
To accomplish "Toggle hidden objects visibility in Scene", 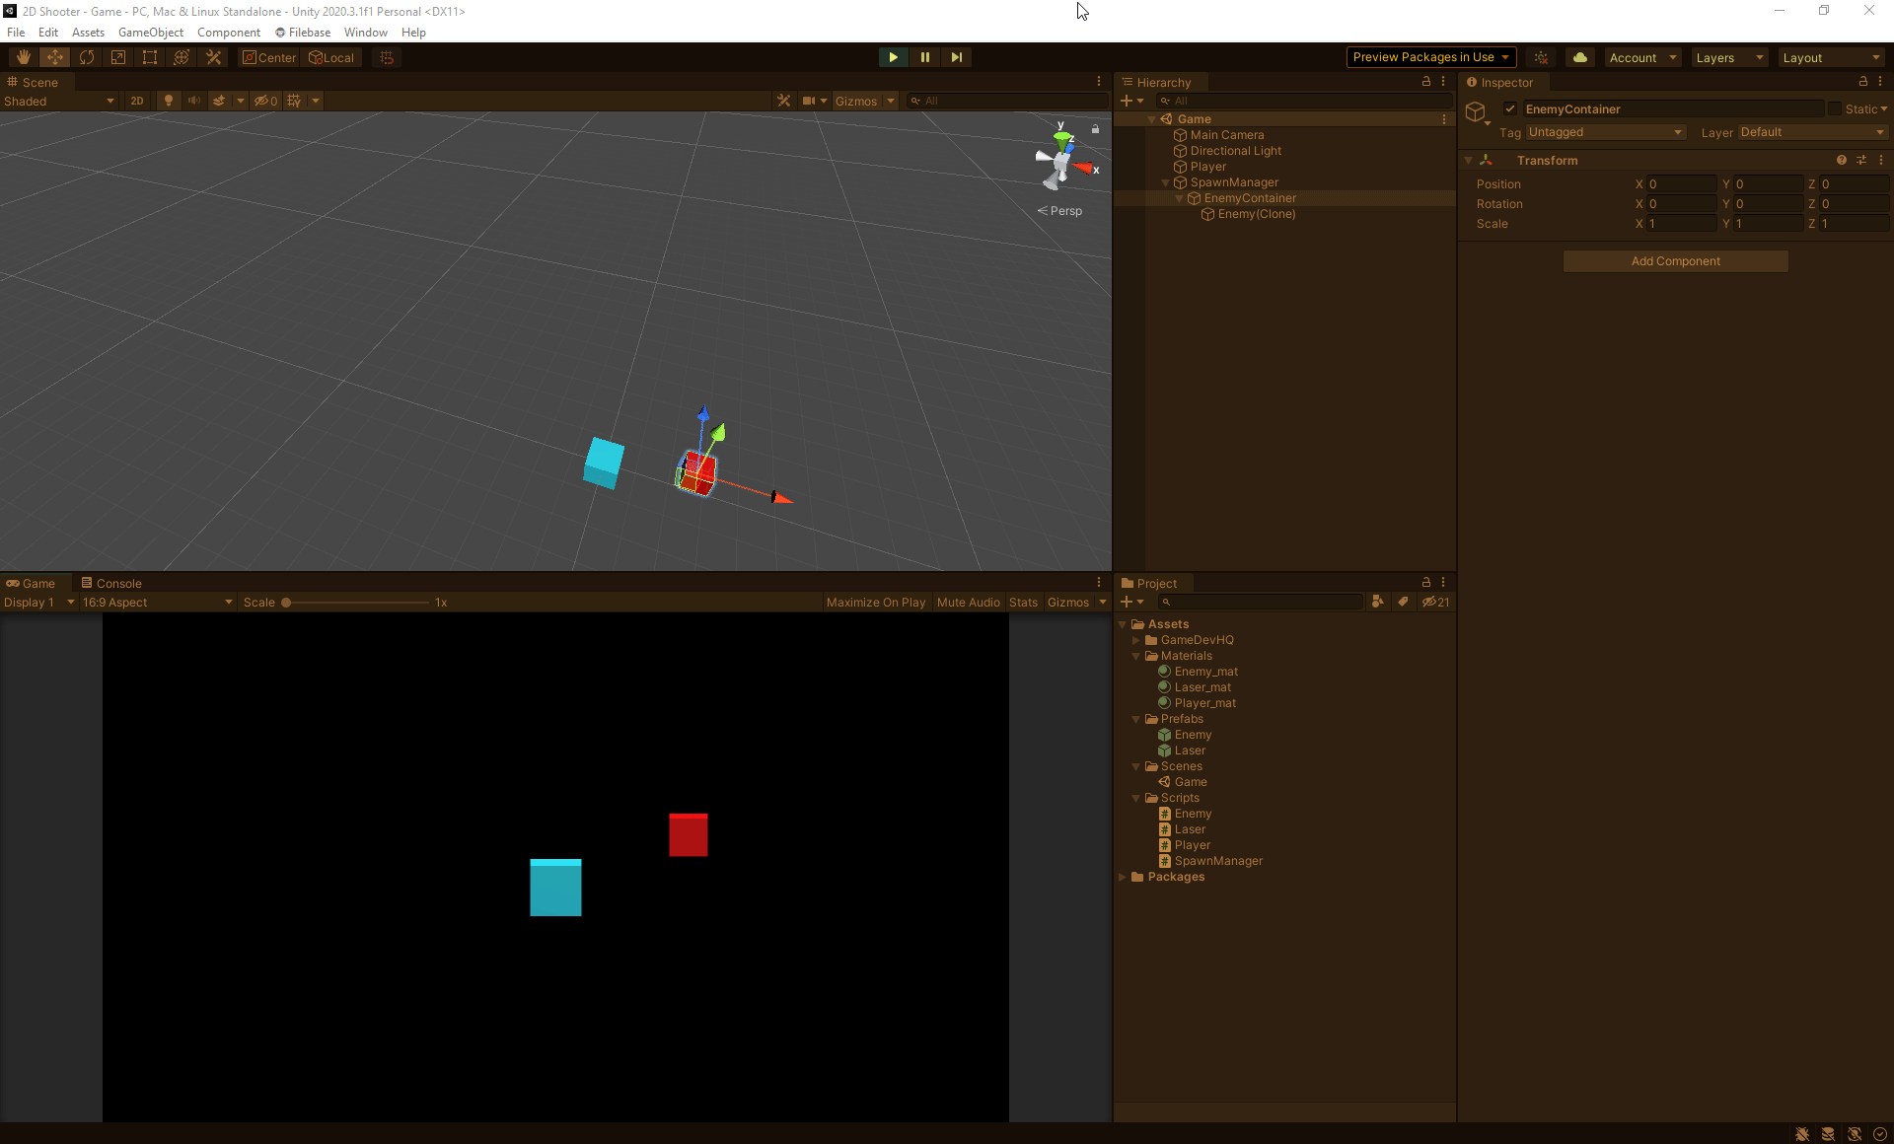I will click(265, 101).
